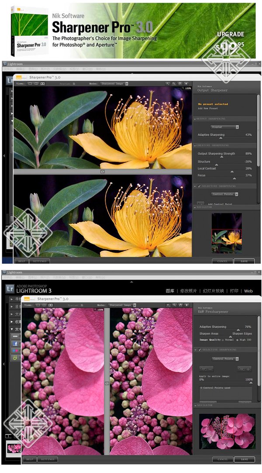The height and width of the screenshot is (473, 262).
Task: Choose the select arrow tool in Output Sharpener
Action: point(168,84)
